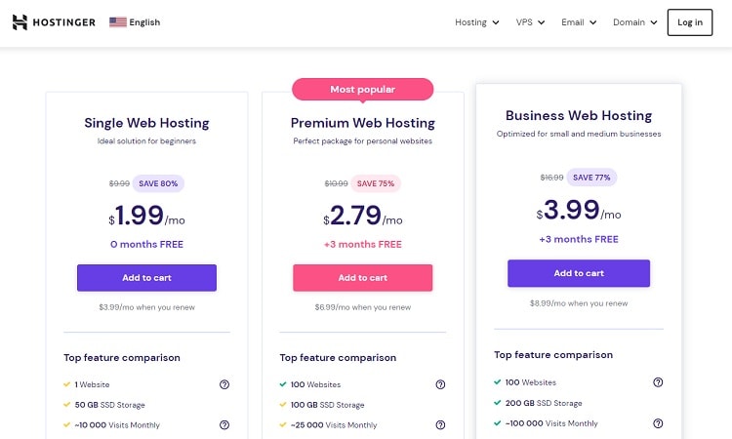732x439 pixels.
Task: Click the SAVE 75% badge
Action: point(376,183)
